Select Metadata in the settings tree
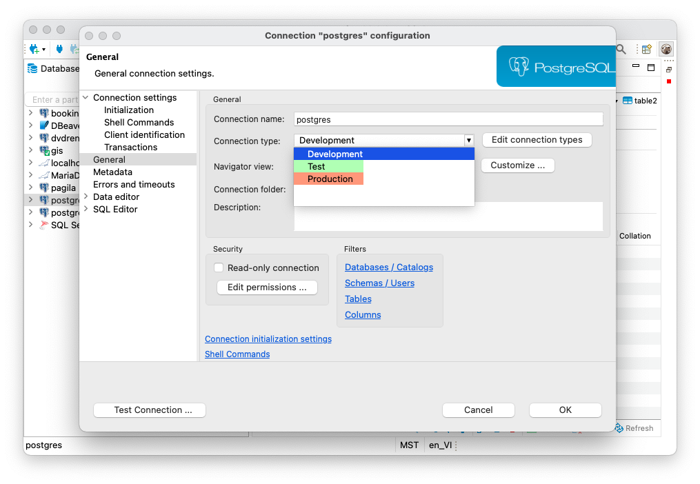This screenshot has width=700, height=484. tap(112, 172)
